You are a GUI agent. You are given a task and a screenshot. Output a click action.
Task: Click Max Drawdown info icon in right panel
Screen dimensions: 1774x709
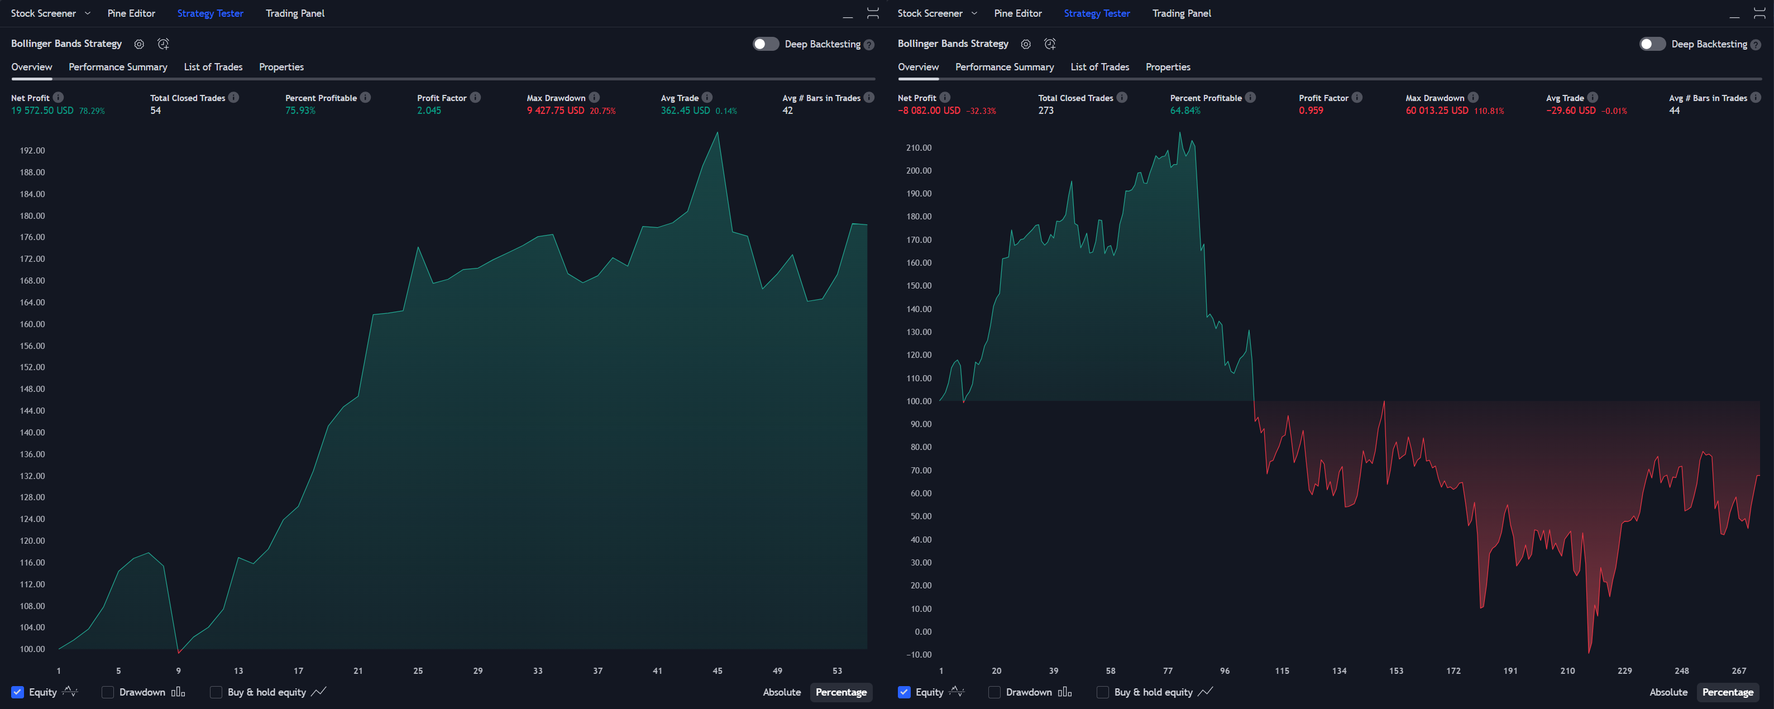coord(1472,98)
